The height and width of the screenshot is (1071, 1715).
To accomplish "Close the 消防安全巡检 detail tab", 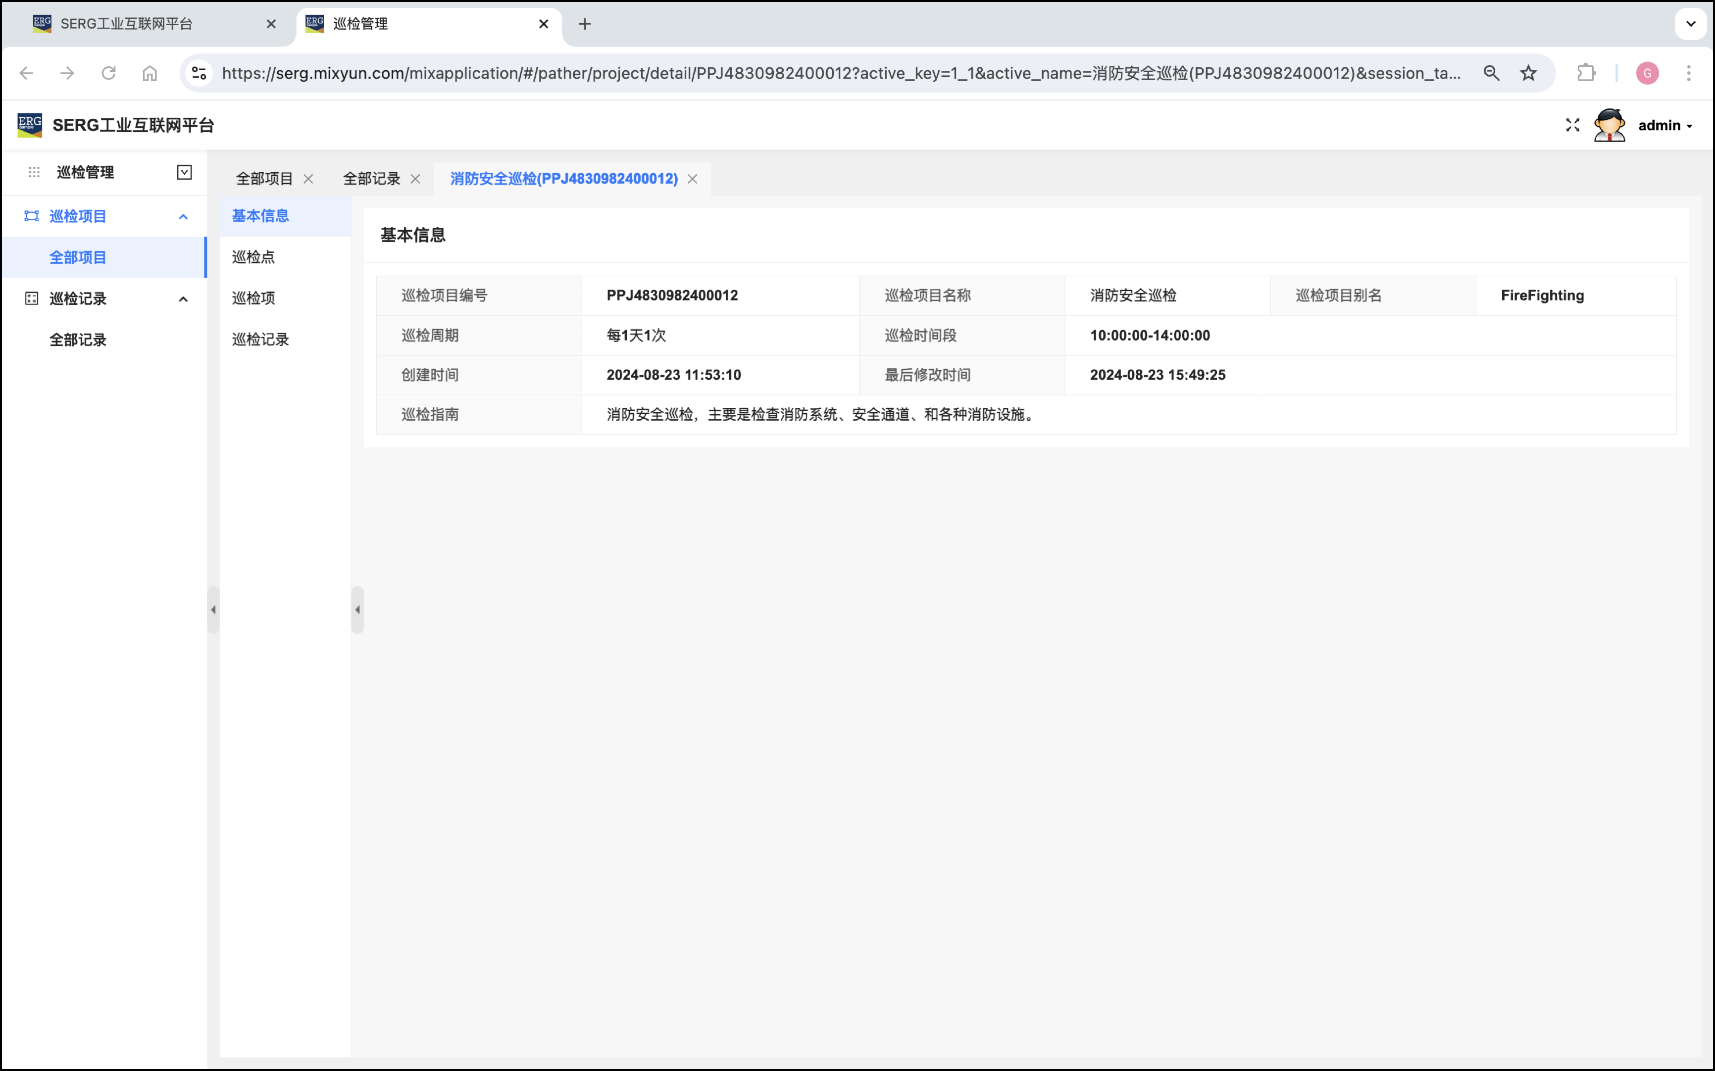I will 692,179.
